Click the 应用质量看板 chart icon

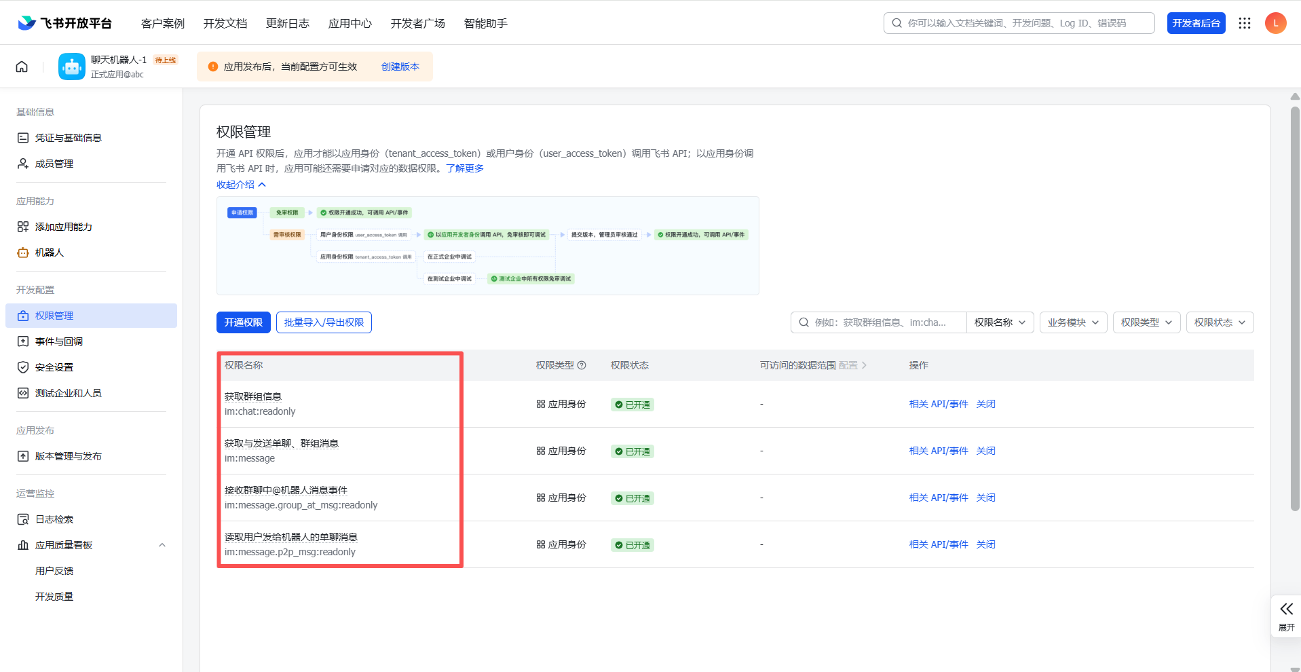(23, 545)
